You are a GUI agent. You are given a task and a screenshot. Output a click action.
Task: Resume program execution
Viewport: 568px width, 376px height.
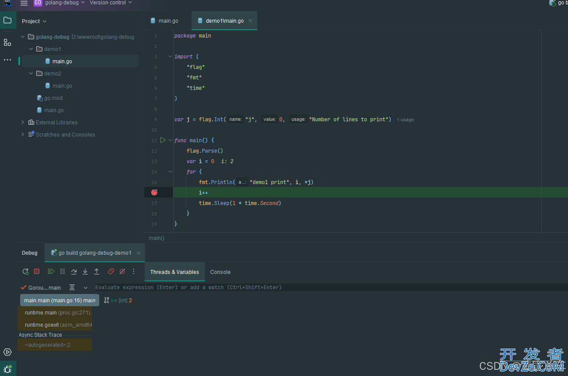[51, 271]
